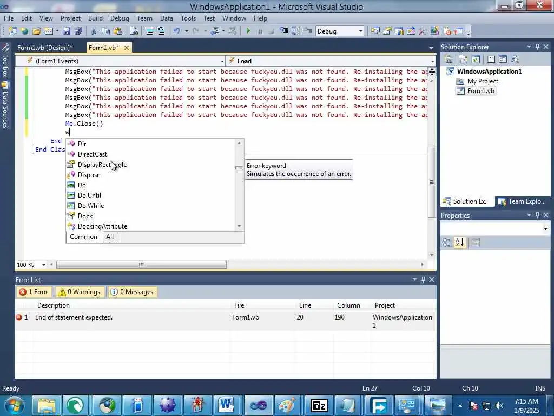
Task: Open 7-Zip from the taskbar
Action: [319, 405]
